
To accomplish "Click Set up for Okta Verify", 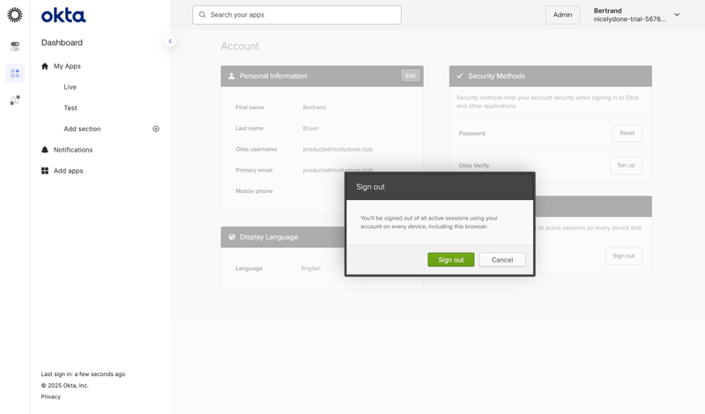I will (x=626, y=166).
